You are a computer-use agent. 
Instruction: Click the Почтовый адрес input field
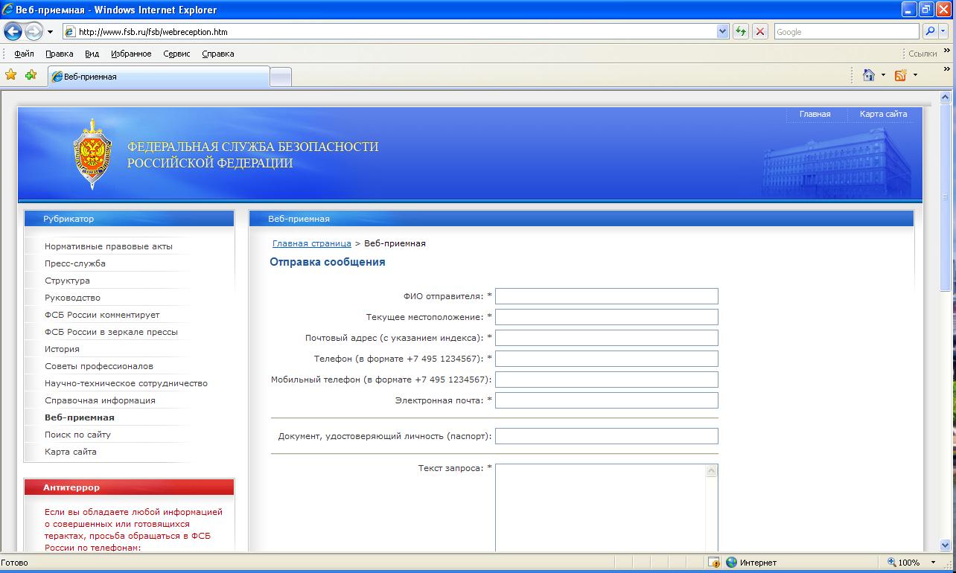point(607,338)
